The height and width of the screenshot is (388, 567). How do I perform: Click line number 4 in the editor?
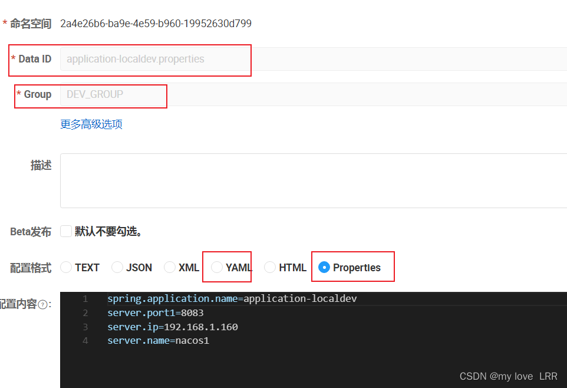(85, 341)
